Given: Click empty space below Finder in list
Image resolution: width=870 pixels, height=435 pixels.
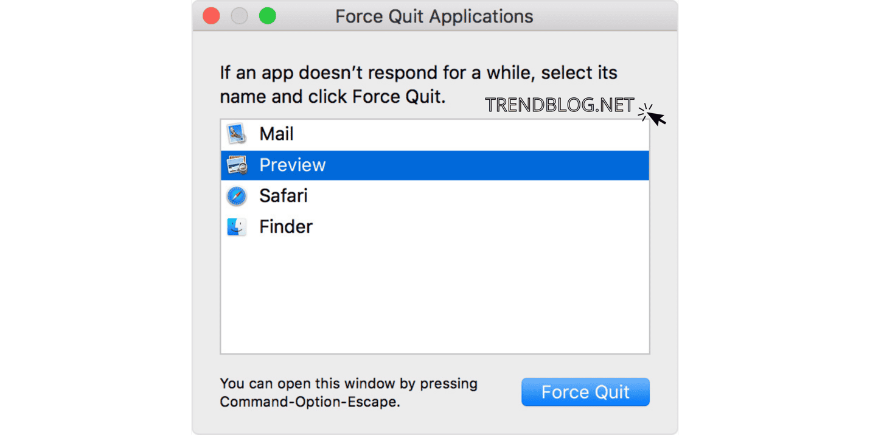Looking at the screenshot, I should (x=435, y=298).
